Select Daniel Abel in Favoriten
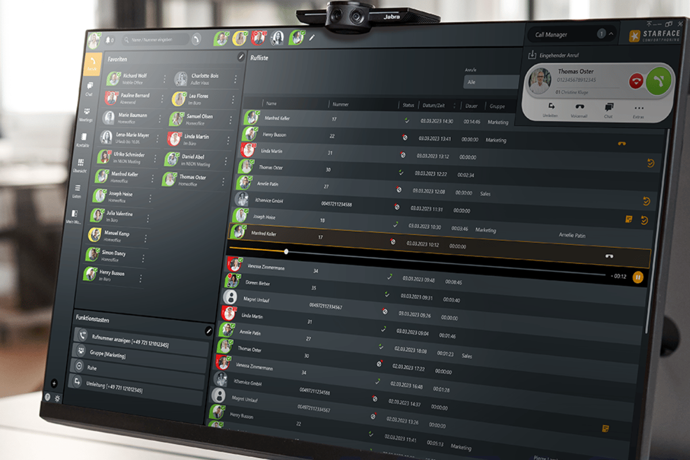Viewport: 690px width, 460px height. pyautogui.click(x=195, y=159)
